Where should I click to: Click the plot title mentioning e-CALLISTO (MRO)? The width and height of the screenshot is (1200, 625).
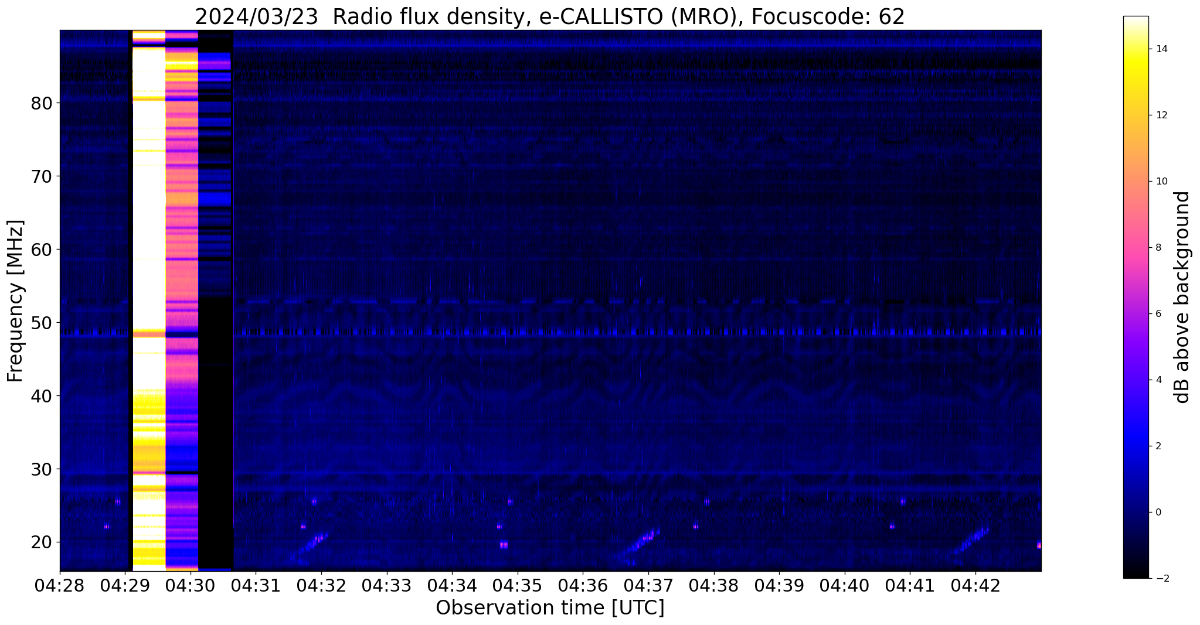click(x=550, y=16)
